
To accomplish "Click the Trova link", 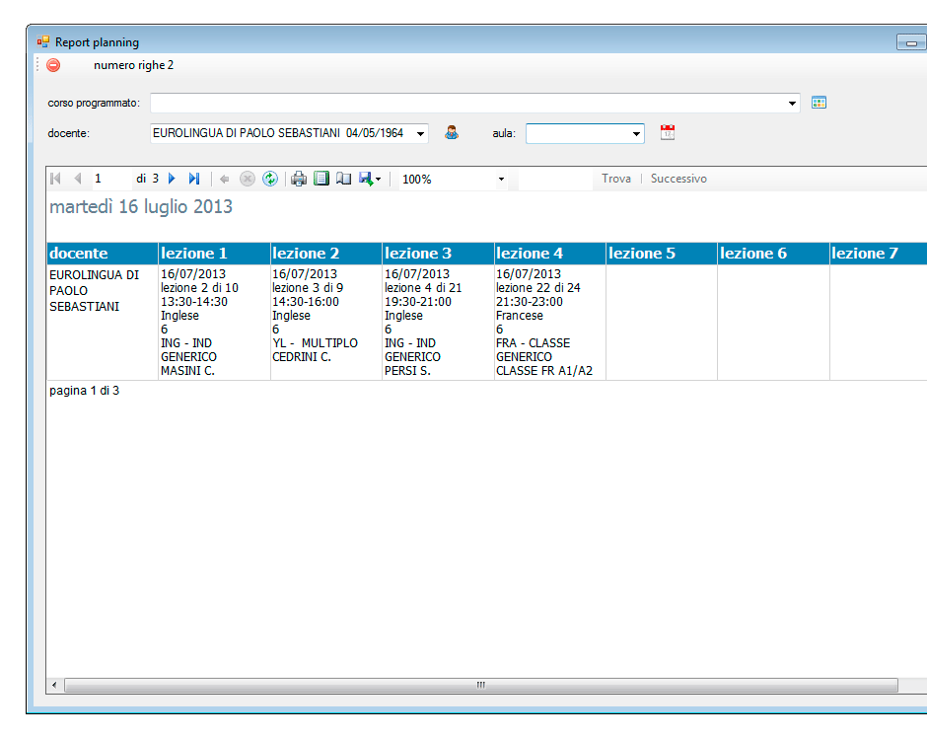I will tap(616, 179).
